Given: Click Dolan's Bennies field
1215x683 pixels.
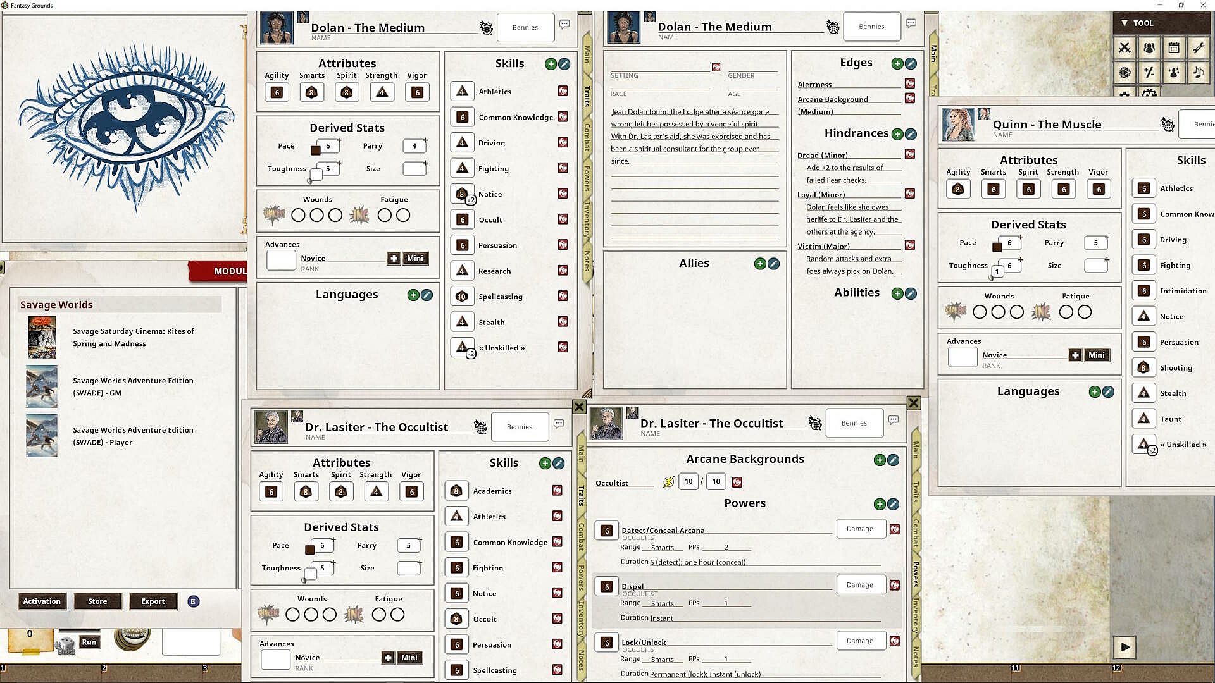Looking at the screenshot, I should (525, 27).
